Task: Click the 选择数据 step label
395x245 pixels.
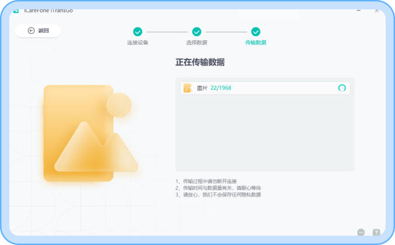Action: (196, 43)
